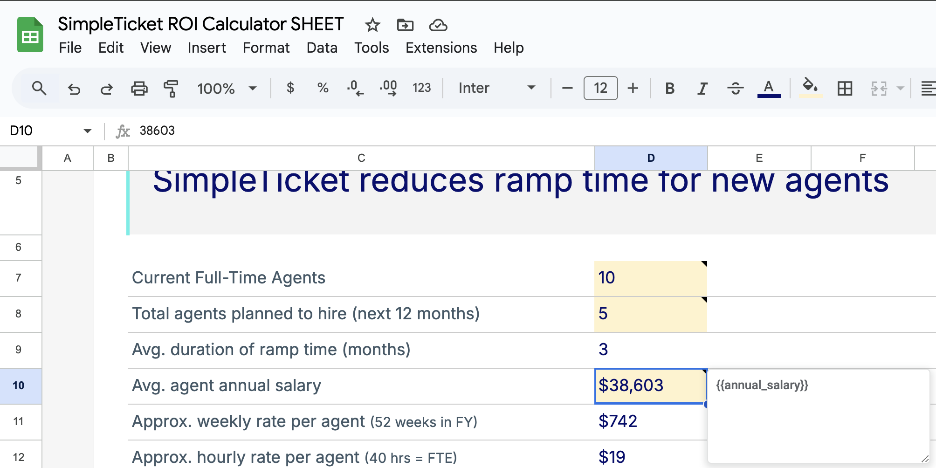This screenshot has width=936, height=468.
Task: Open the borders options
Action: coord(845,88)
